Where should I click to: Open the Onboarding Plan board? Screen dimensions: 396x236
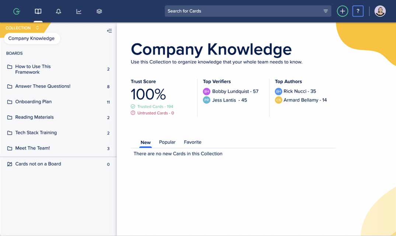33,102
